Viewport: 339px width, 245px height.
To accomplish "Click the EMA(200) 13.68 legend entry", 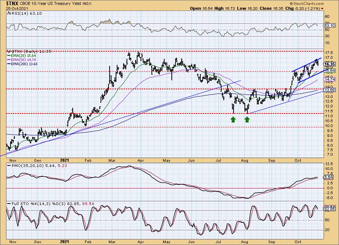I will [23, 64].
